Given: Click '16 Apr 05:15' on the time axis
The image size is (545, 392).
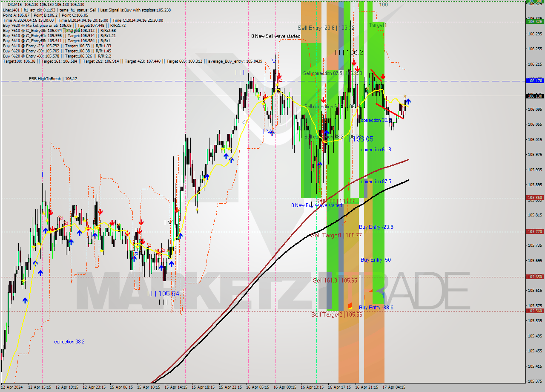Looking at the screenshot, I should pos(258,387).
